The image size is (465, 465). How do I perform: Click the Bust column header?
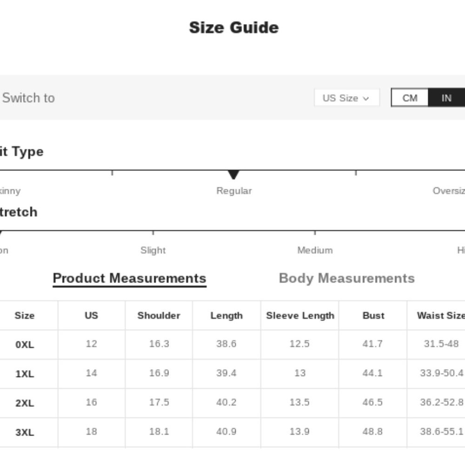pyautogui.click(x=373, y=315)
